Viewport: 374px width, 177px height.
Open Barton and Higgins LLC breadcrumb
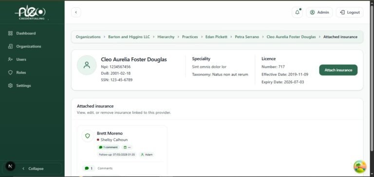[129, 37]
